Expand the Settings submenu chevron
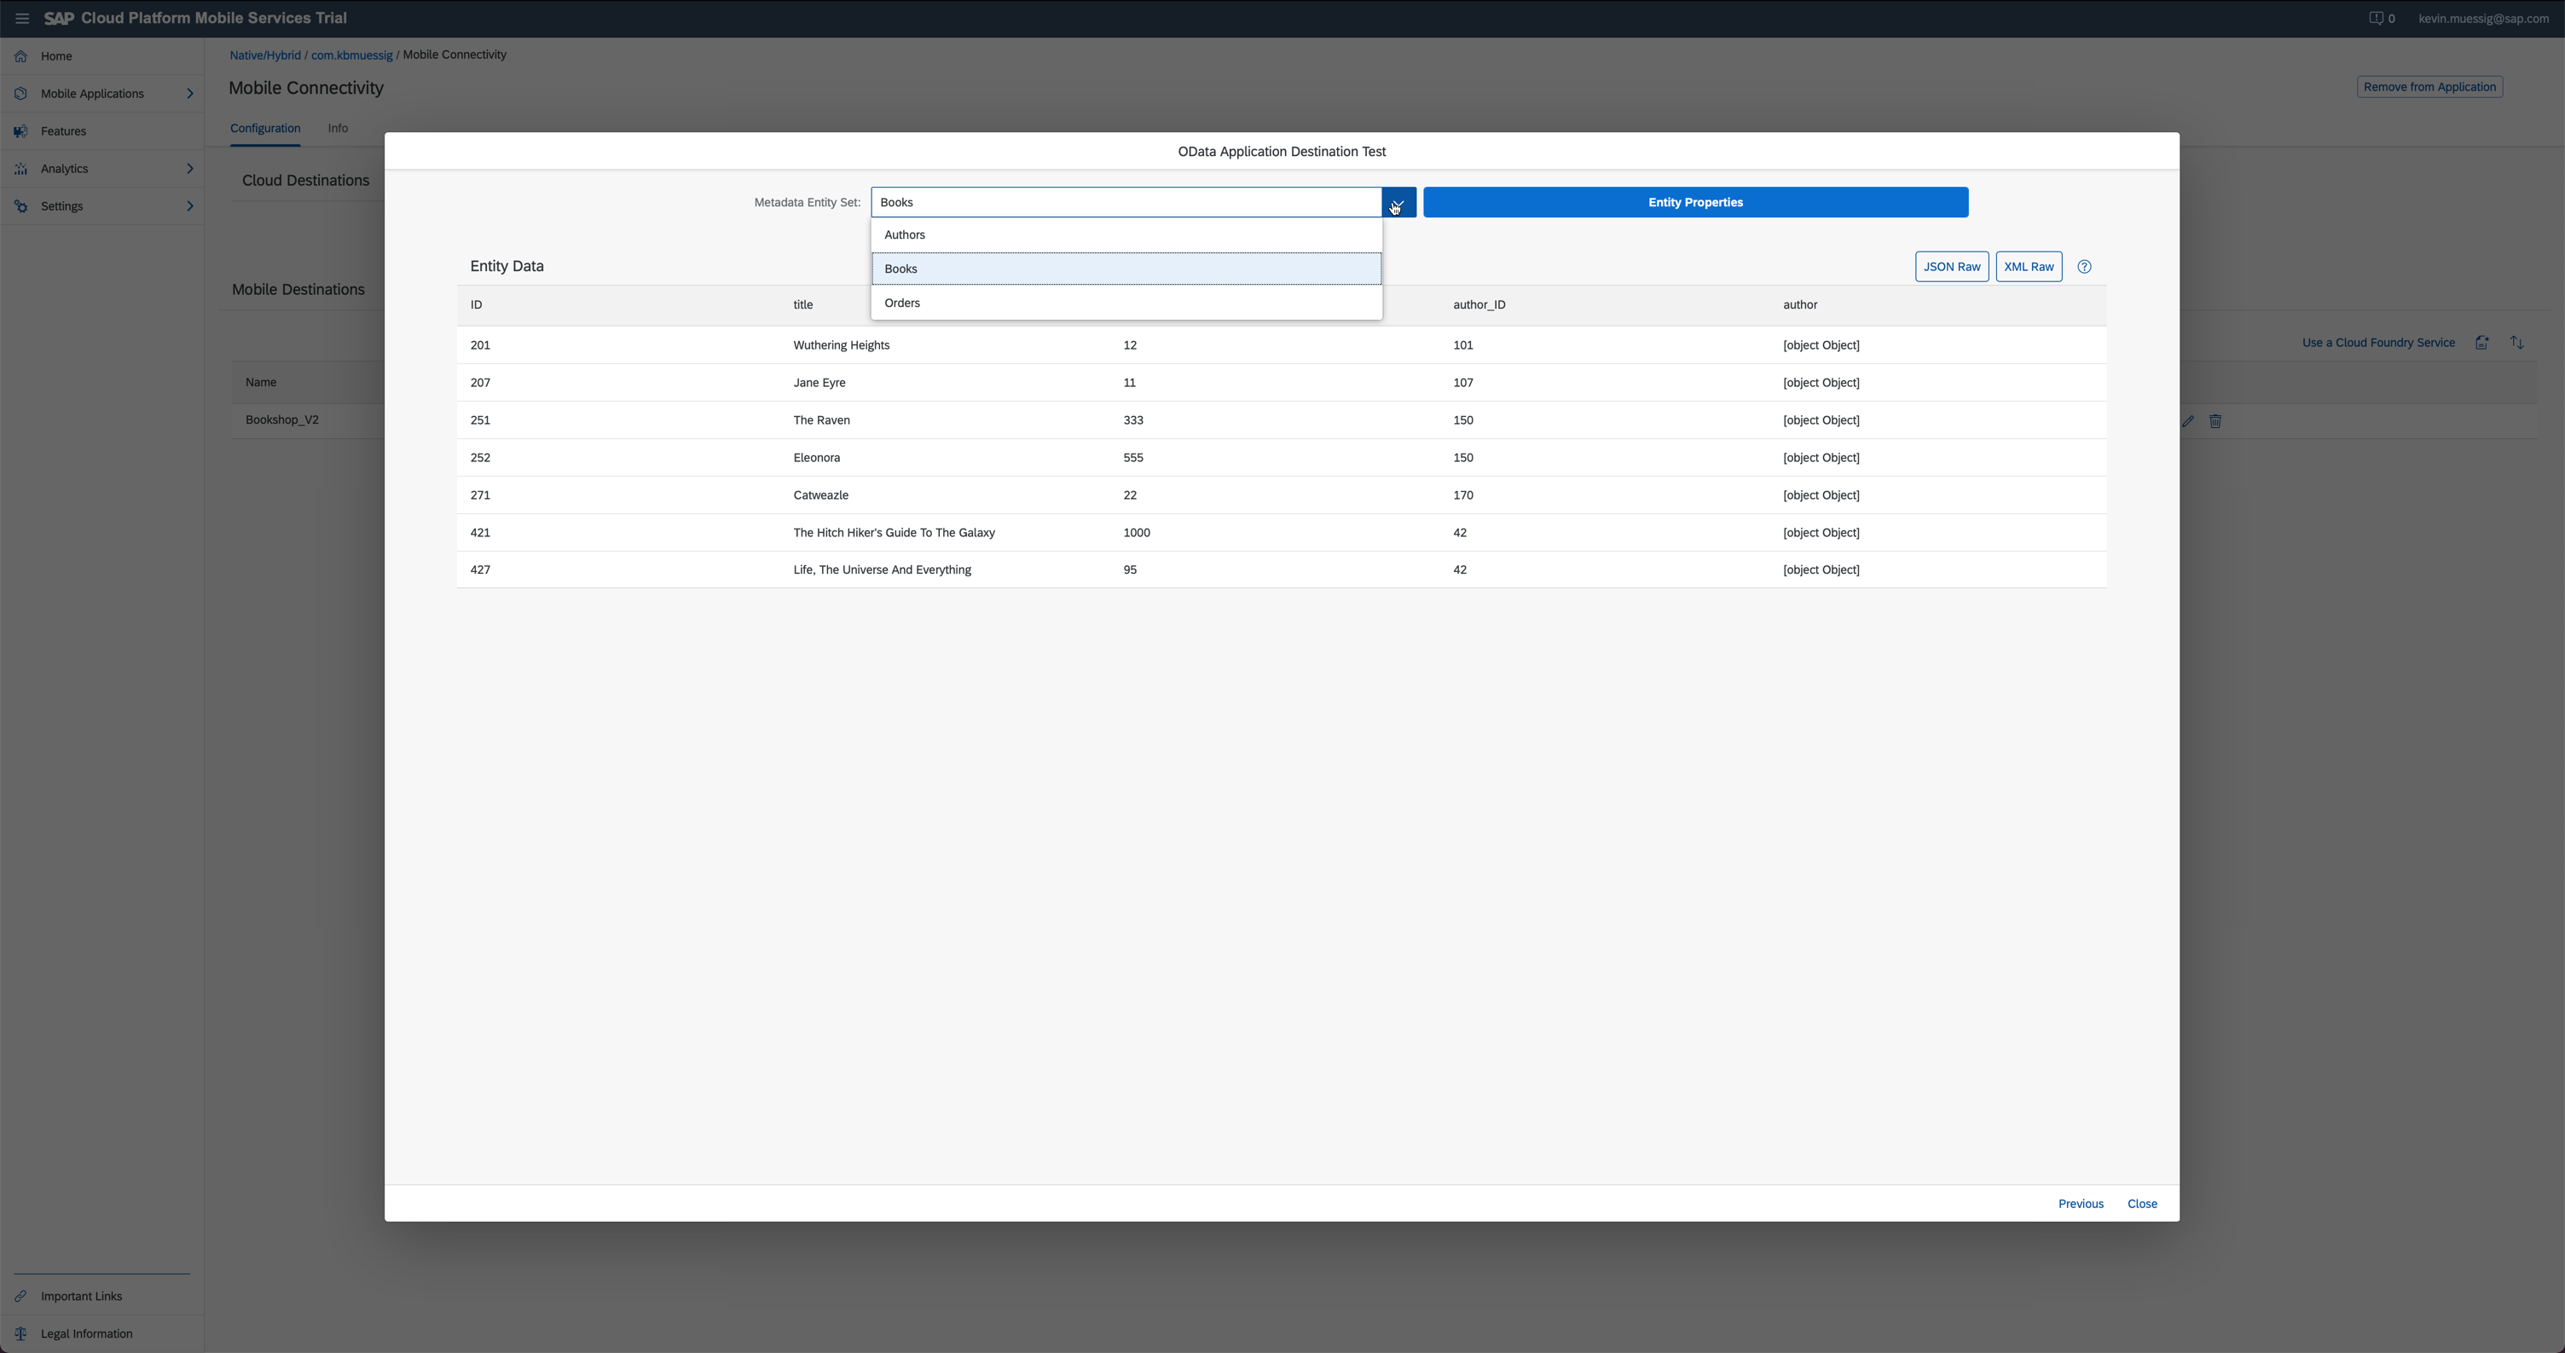The height and width of the screenshot is (1353, 2565). (x=189, y=206)
